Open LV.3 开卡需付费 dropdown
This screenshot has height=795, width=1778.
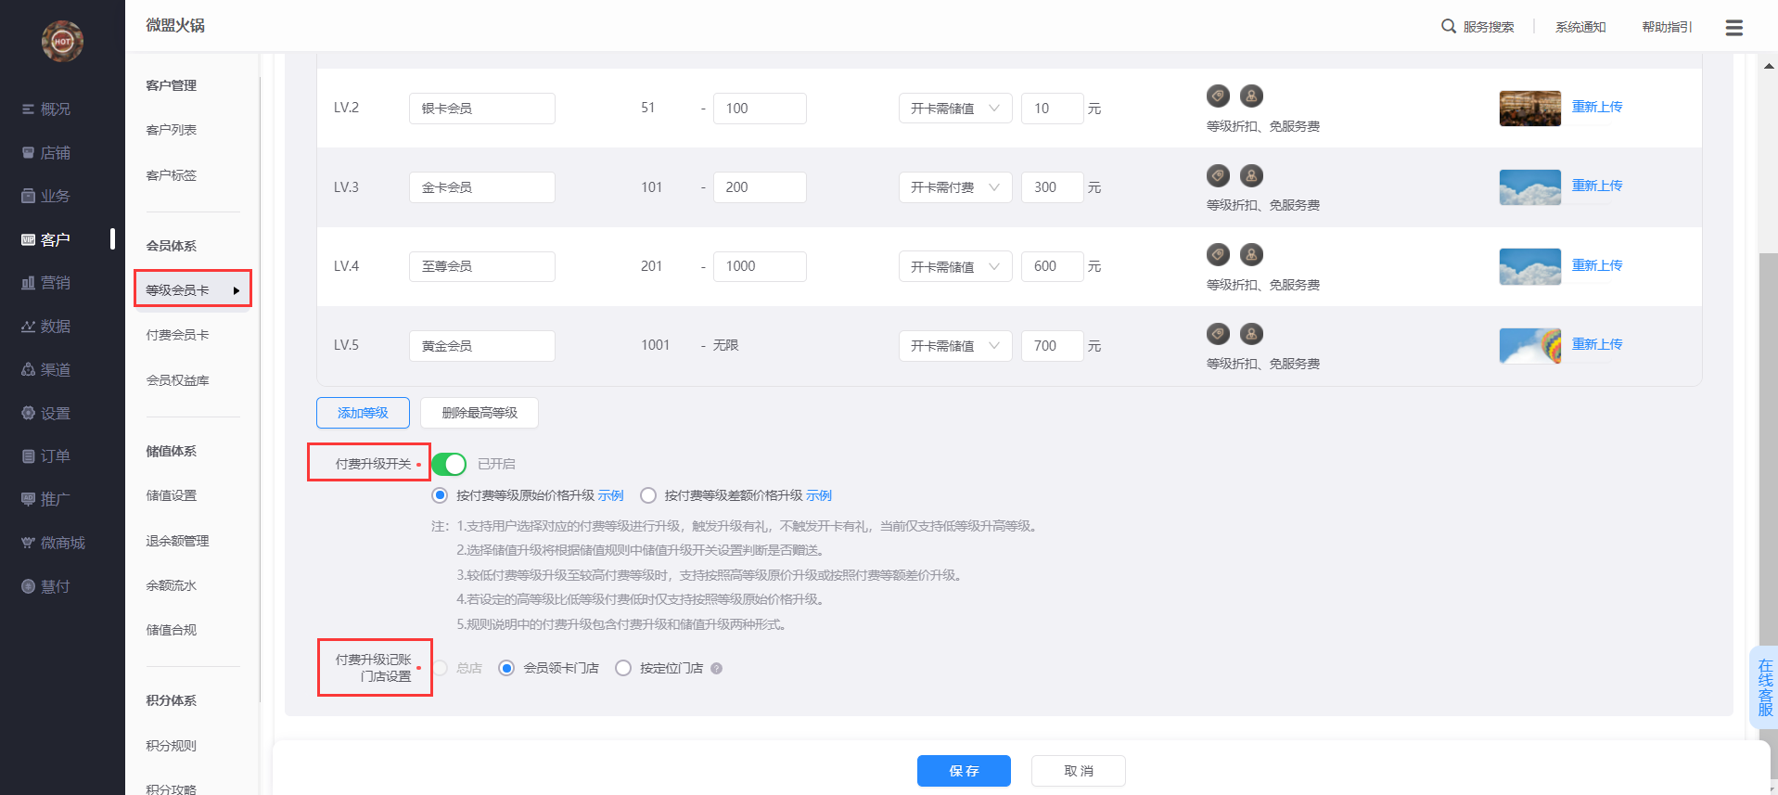tap(954, 187)
